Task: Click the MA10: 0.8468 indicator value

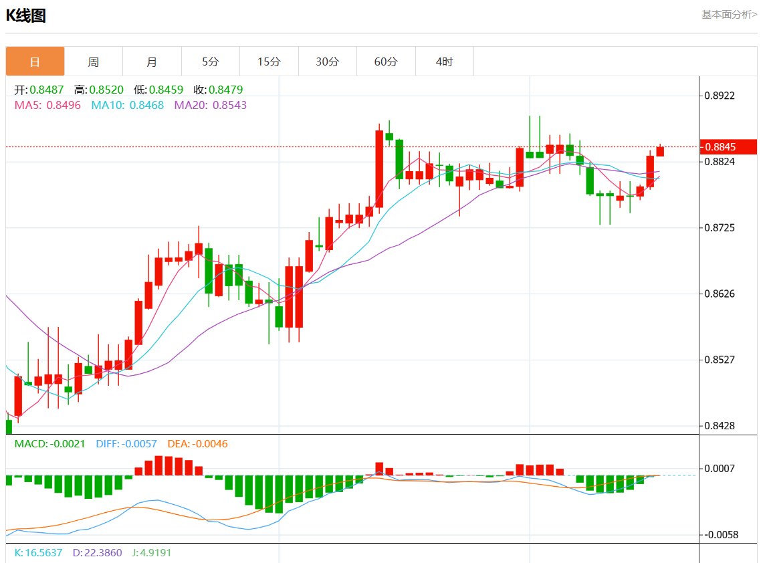Action: coord(128,105)
